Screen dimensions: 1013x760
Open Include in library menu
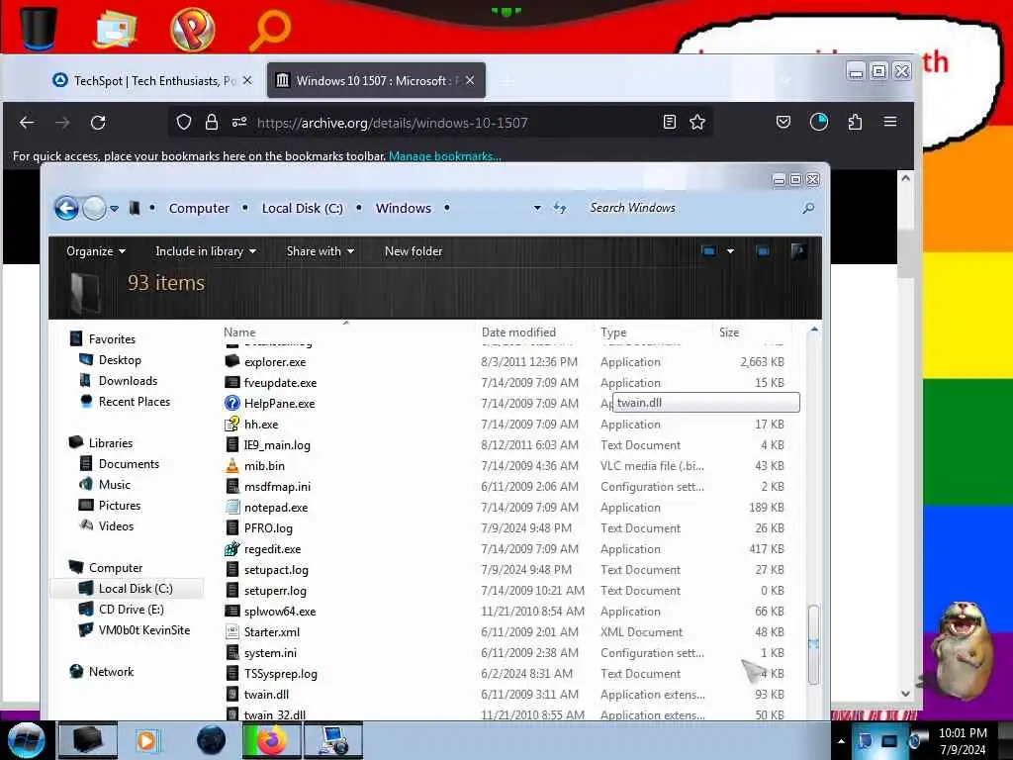click(206, 250)
